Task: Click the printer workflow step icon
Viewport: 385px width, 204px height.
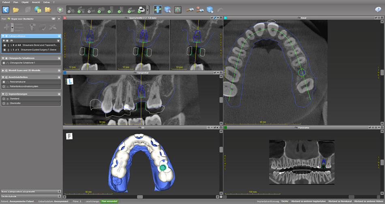Action: (141, 10)
